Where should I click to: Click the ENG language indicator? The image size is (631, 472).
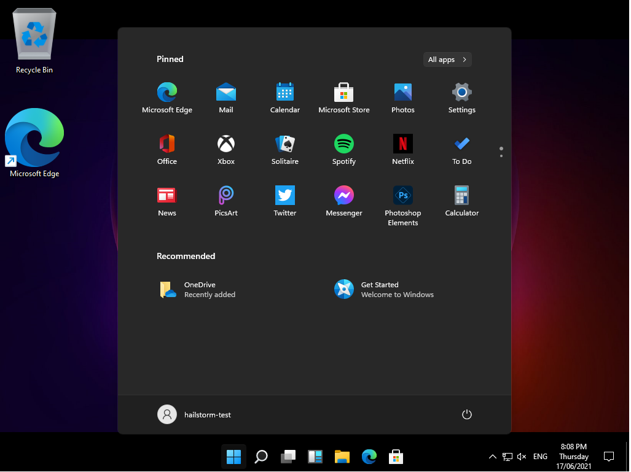(540, 457)
